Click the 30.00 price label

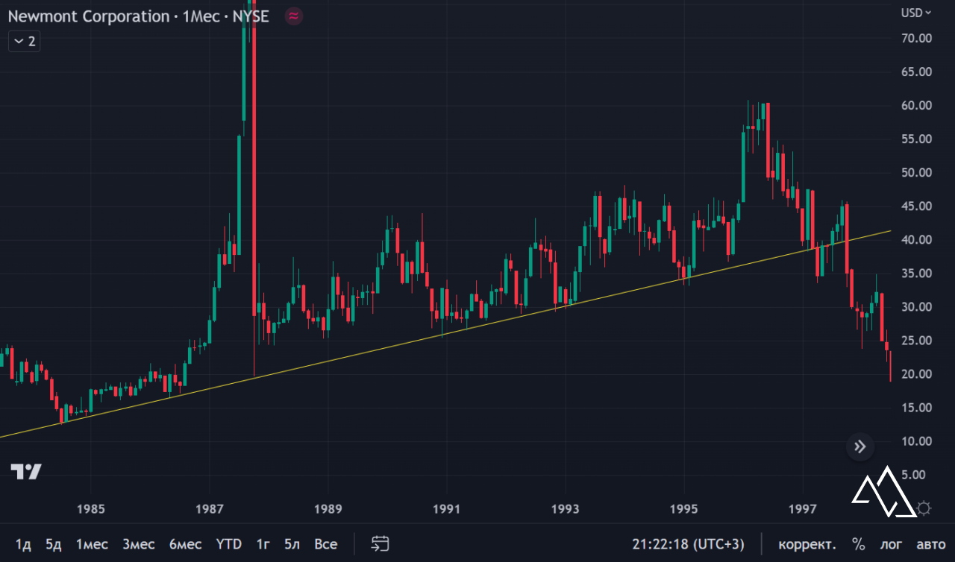(916, 306)
